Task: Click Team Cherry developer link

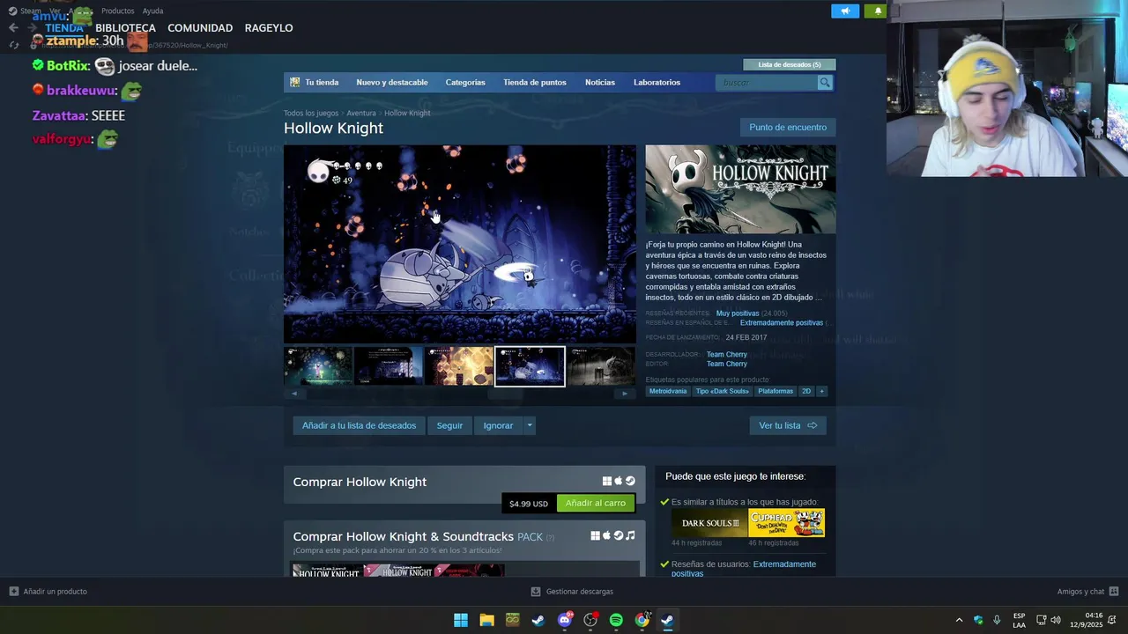Action: point(726,355)
